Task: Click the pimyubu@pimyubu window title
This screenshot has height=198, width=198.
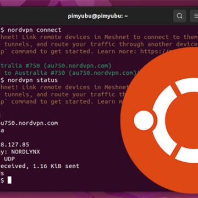Action: pyautogui.click(x=98, y=16)
